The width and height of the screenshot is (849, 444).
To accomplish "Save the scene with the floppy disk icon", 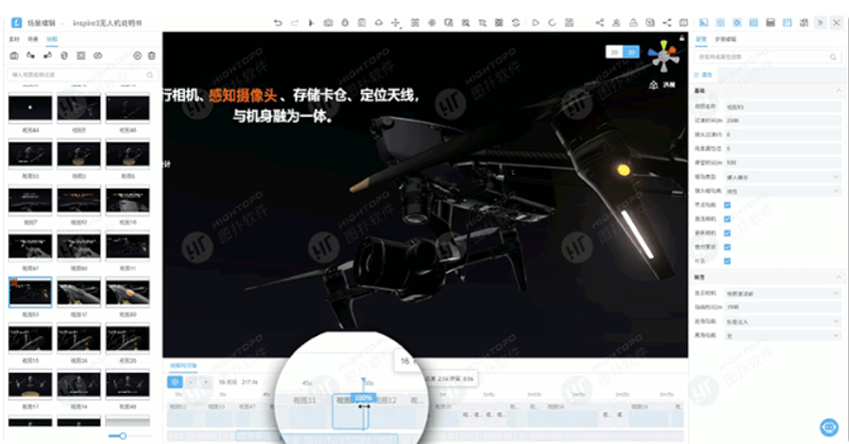I will coord(569,23).
